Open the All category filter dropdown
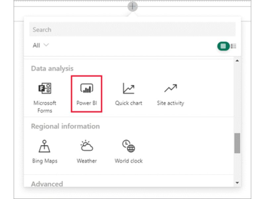This screenshot has height=199, width=265. coord(41,45)
